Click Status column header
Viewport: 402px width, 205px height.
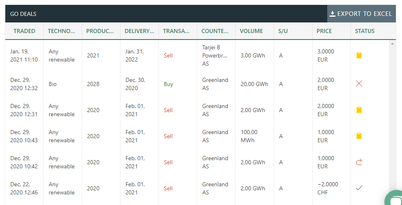tap(364, 31)
